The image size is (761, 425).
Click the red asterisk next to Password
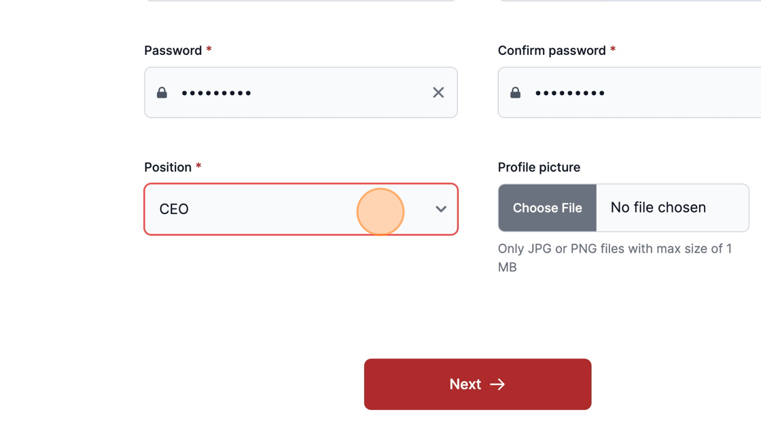click(x=209, y=49)
